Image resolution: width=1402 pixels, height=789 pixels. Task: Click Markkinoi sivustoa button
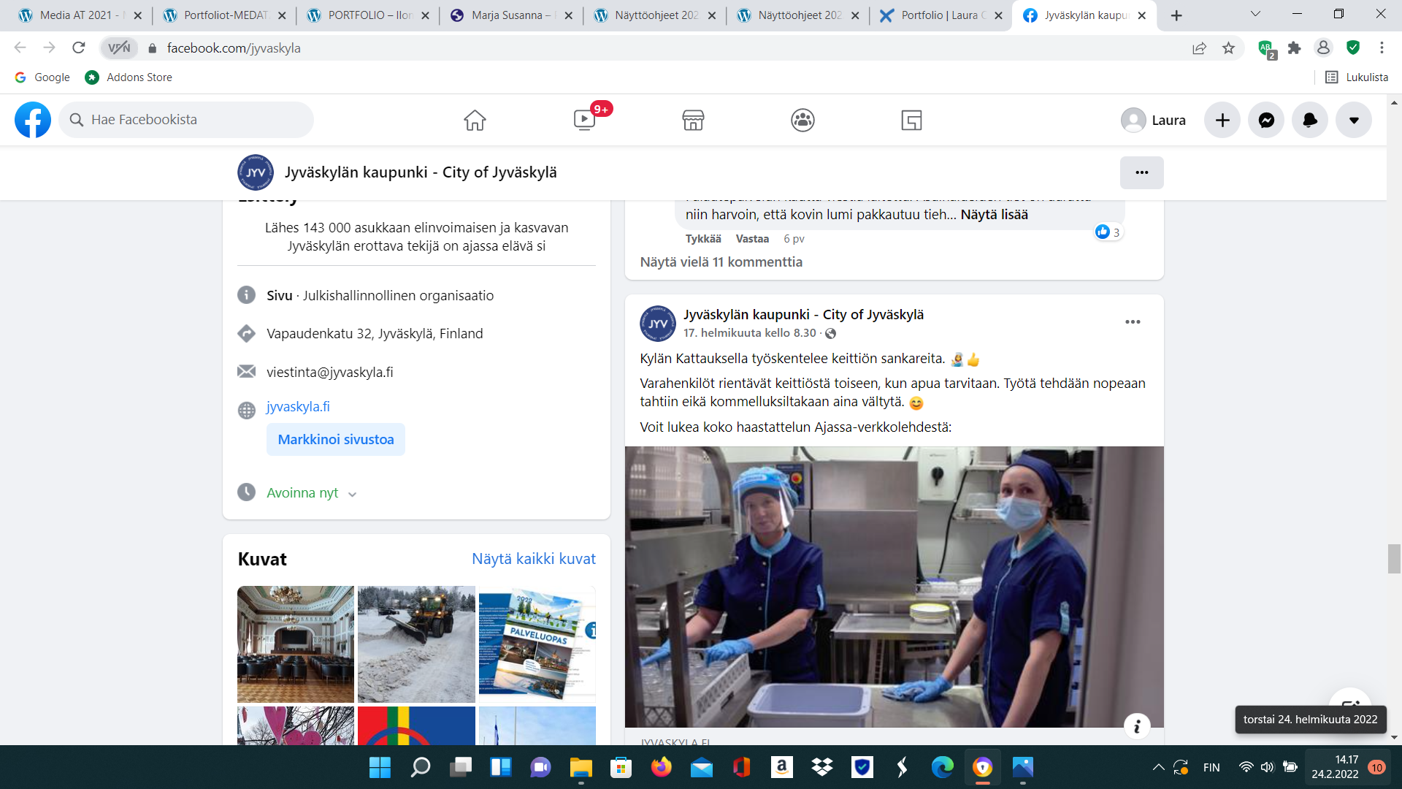click(336, 440)
